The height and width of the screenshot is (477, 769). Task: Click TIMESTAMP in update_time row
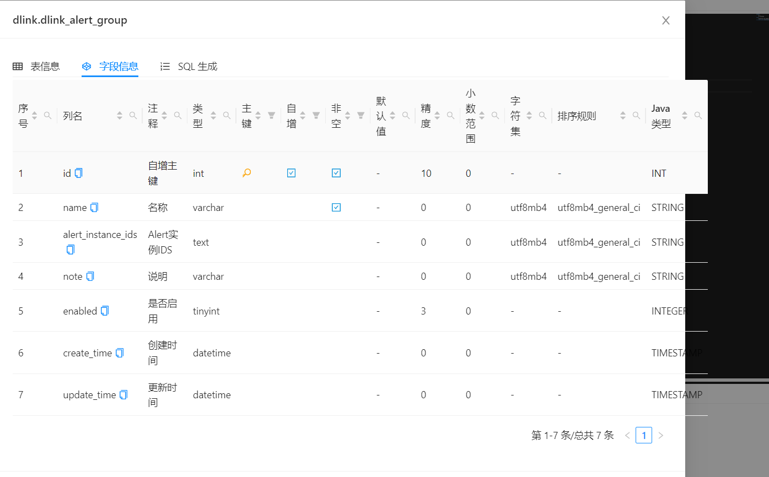point(677,395)
